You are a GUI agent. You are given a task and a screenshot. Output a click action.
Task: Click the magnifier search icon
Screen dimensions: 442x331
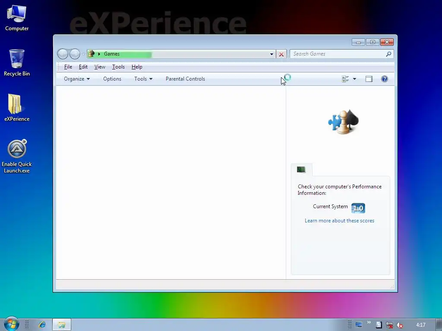(x=389, y=54)
